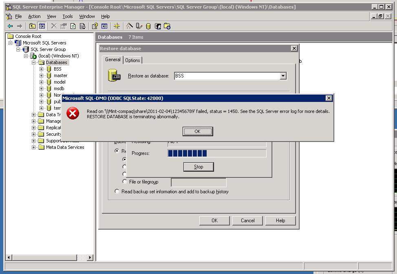Select the master database in tree
The image size is (397, 274).
click(x=60, y=75)
